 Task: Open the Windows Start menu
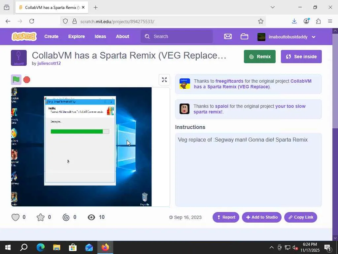click(8, 247)
